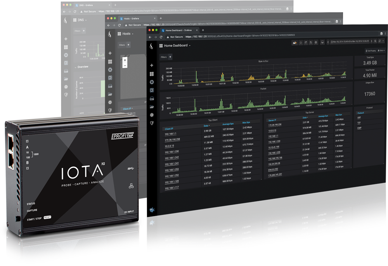The height and width of the screenshot is (266, 388).
Task: Click the UDP protocol entry
Action: pos(359,118)
